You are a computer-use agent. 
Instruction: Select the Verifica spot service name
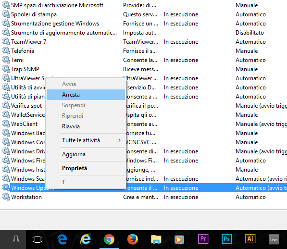click(x=26, y=106)
